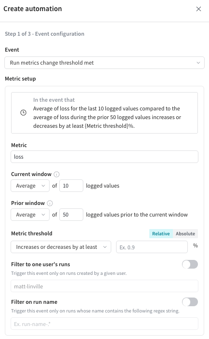The height and width of the screenshot is (339, 209).
Task: Click the current window value field 10
Action: click(71, 186)
